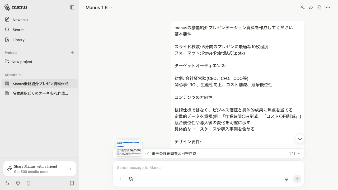This screenshot has width=338, height=190.
Task: Collapse the sidebar with the panel icon
Action: click(x=72, y=7)
